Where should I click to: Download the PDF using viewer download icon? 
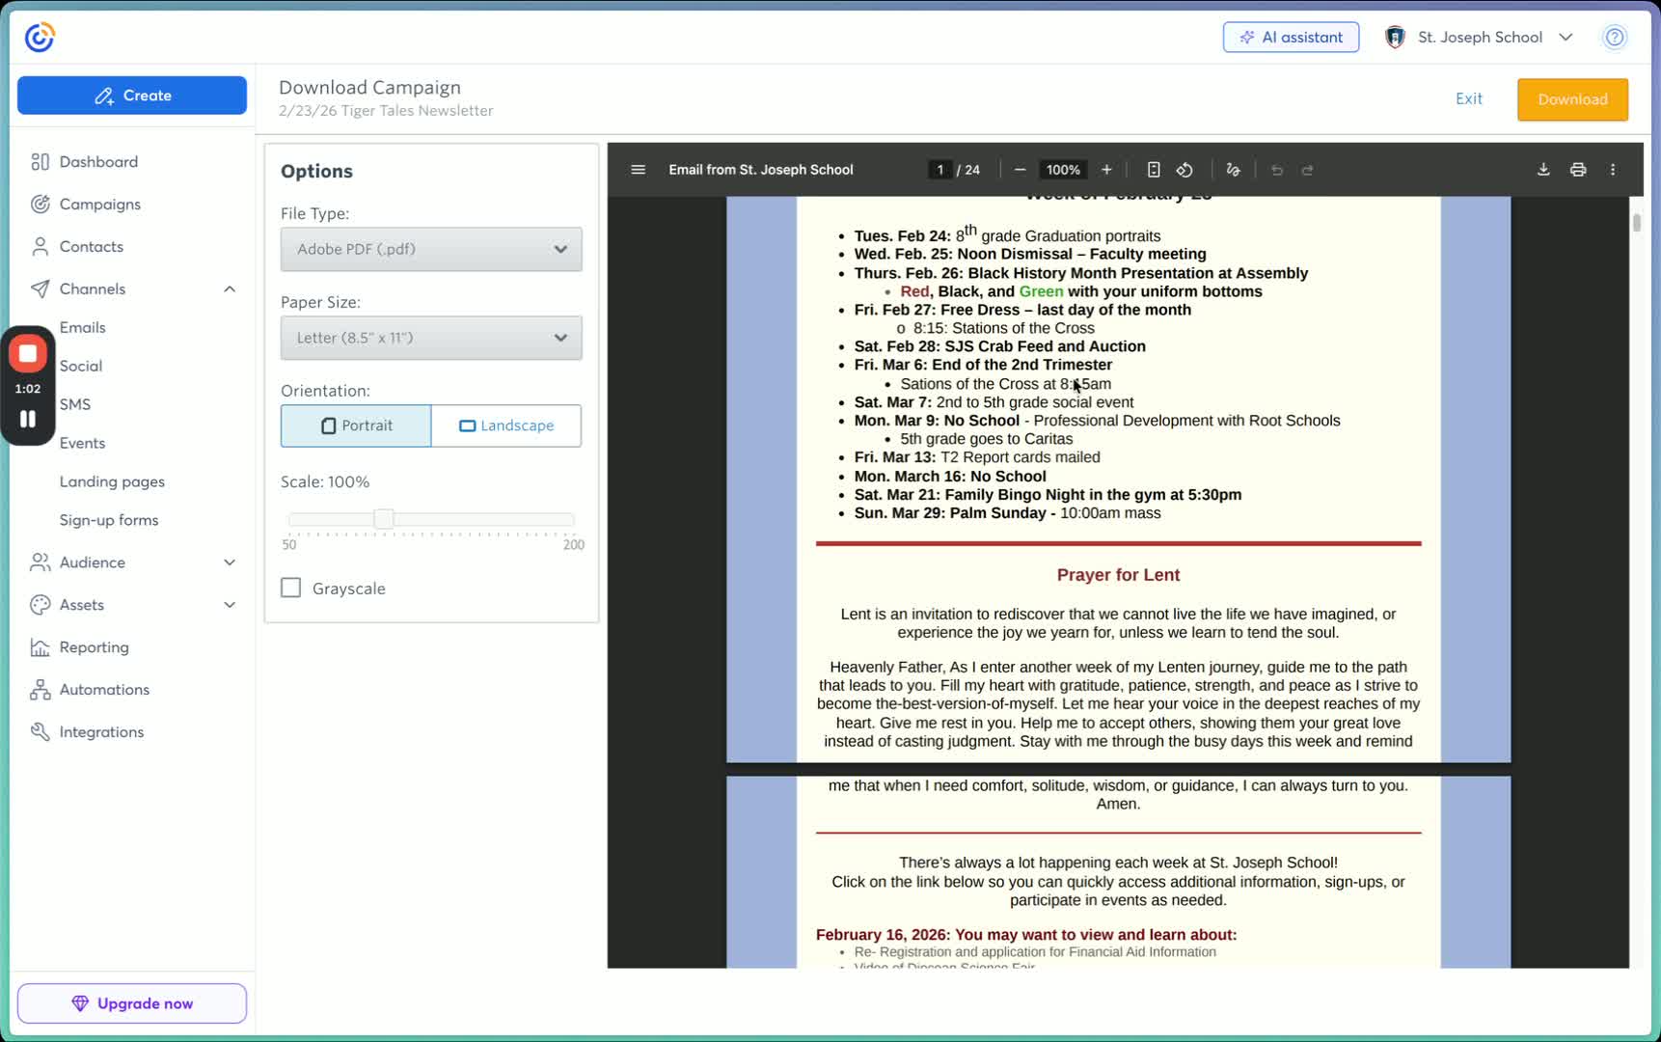point(1543,170)
